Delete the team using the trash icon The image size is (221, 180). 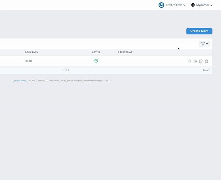click(x=206, y=61)
